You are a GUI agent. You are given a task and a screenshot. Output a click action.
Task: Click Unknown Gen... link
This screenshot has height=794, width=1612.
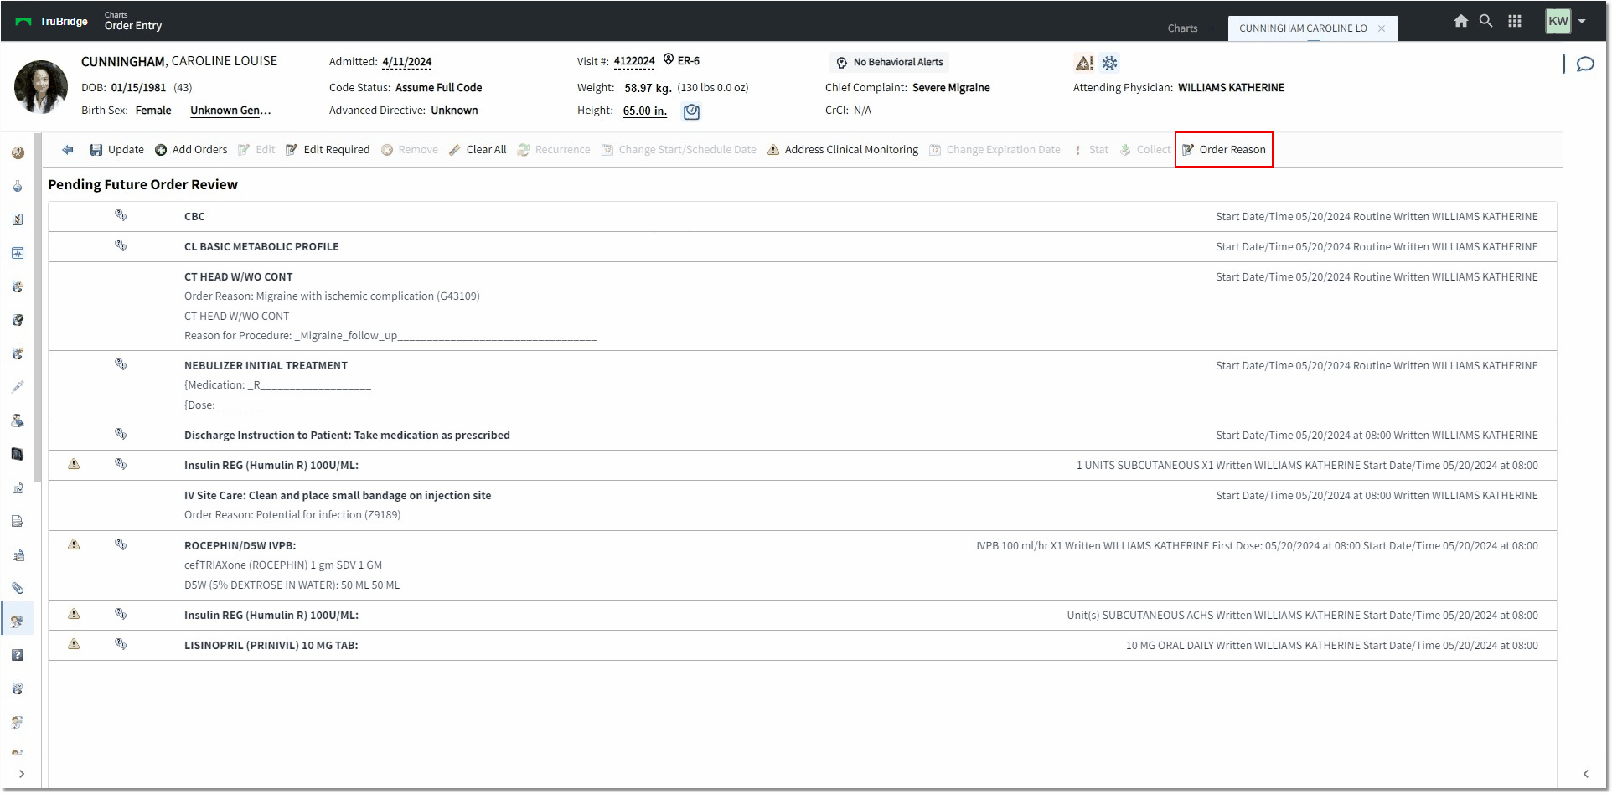230,111
